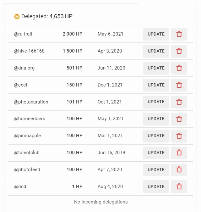Update the @dna.org 501 HP delegation

click(x=156, y=68)
